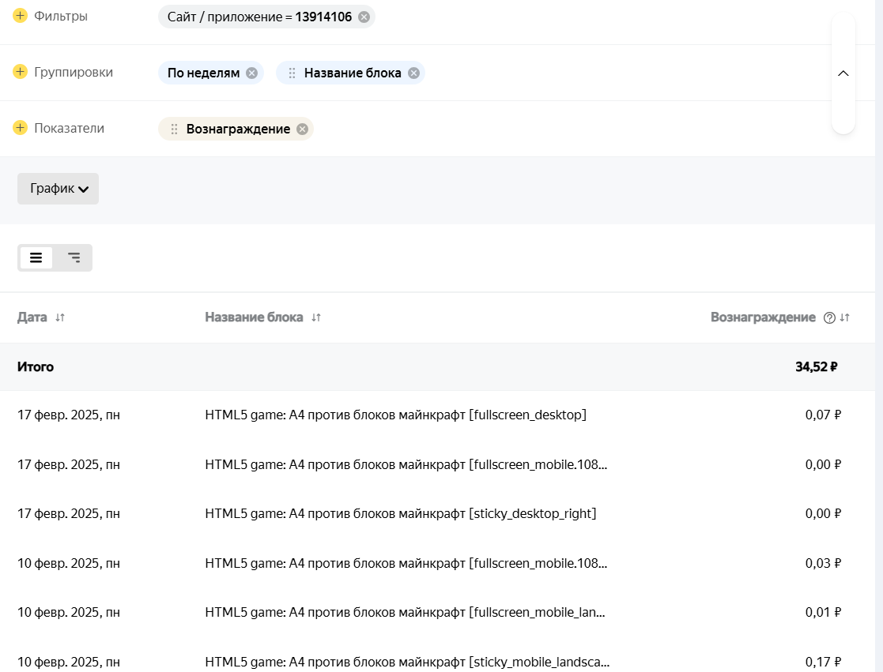Sort table by Дата column
The image size is (883, 672).
60,317
